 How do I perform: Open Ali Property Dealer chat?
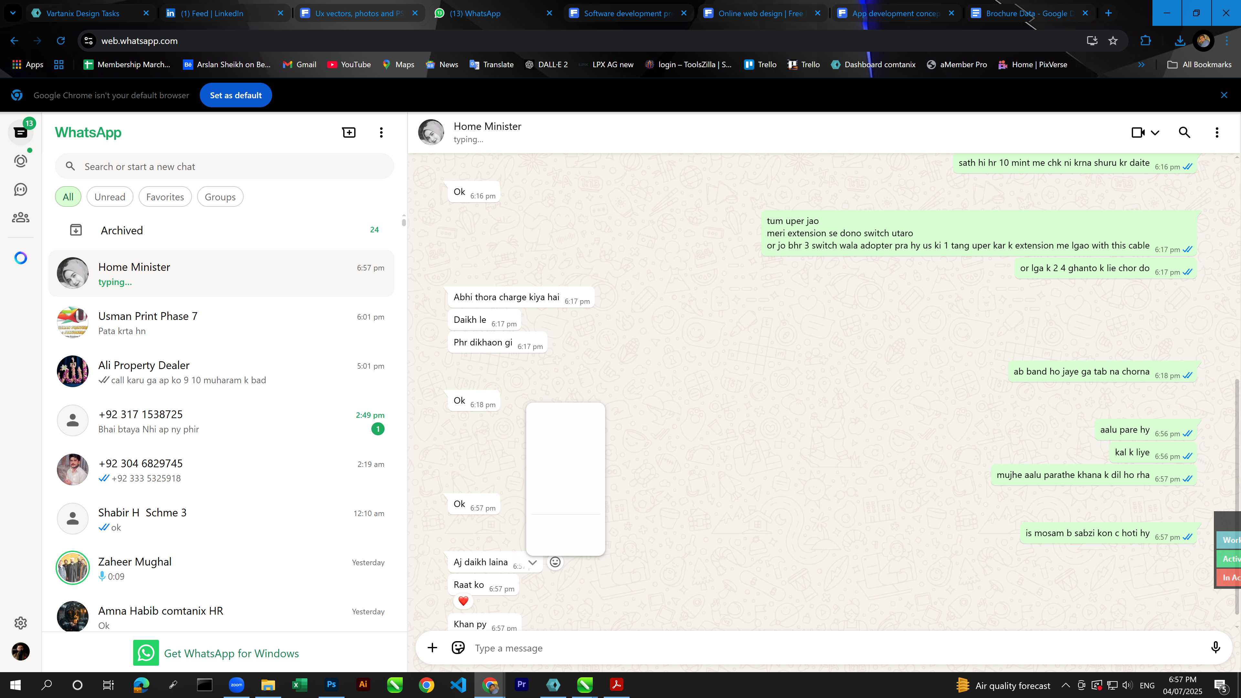pyautogui.click(x=222, y=372)
